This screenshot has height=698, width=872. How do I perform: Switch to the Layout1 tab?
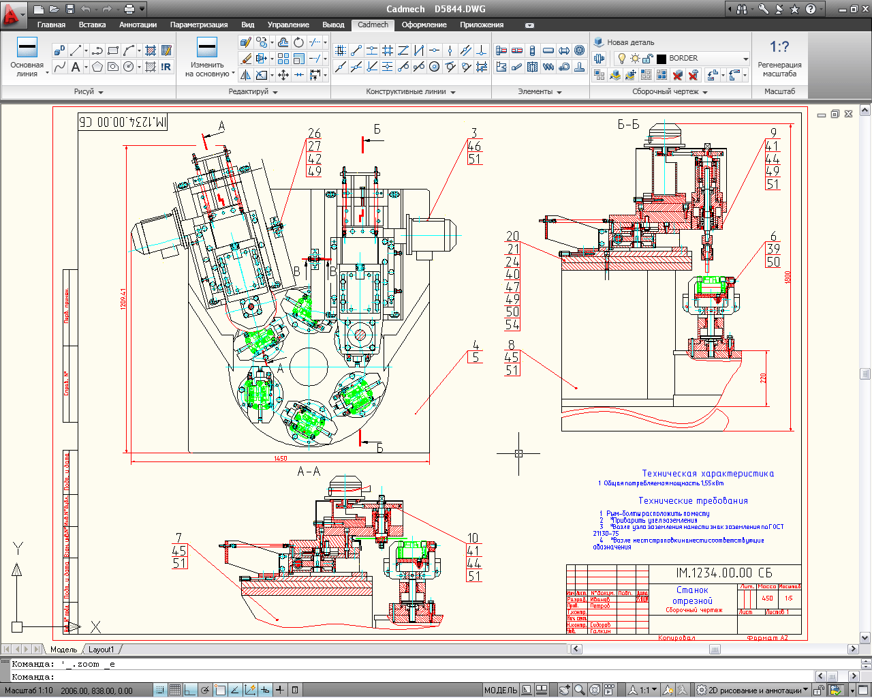coord(102,650)
